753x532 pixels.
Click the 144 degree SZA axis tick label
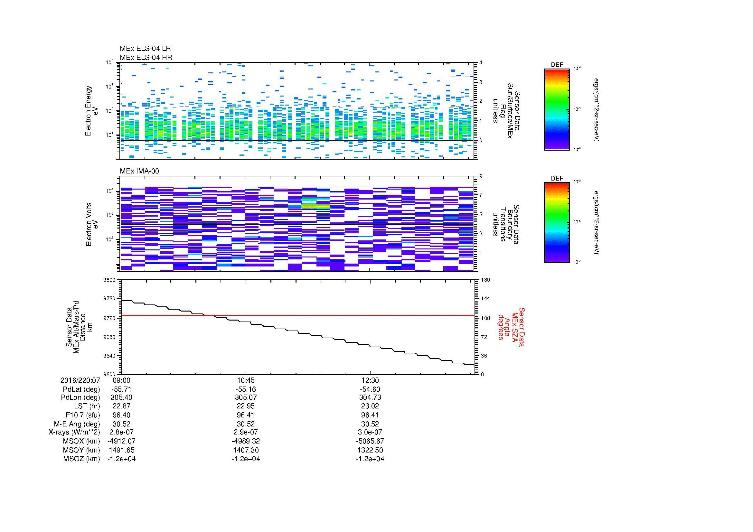click(x=485, y=299)
